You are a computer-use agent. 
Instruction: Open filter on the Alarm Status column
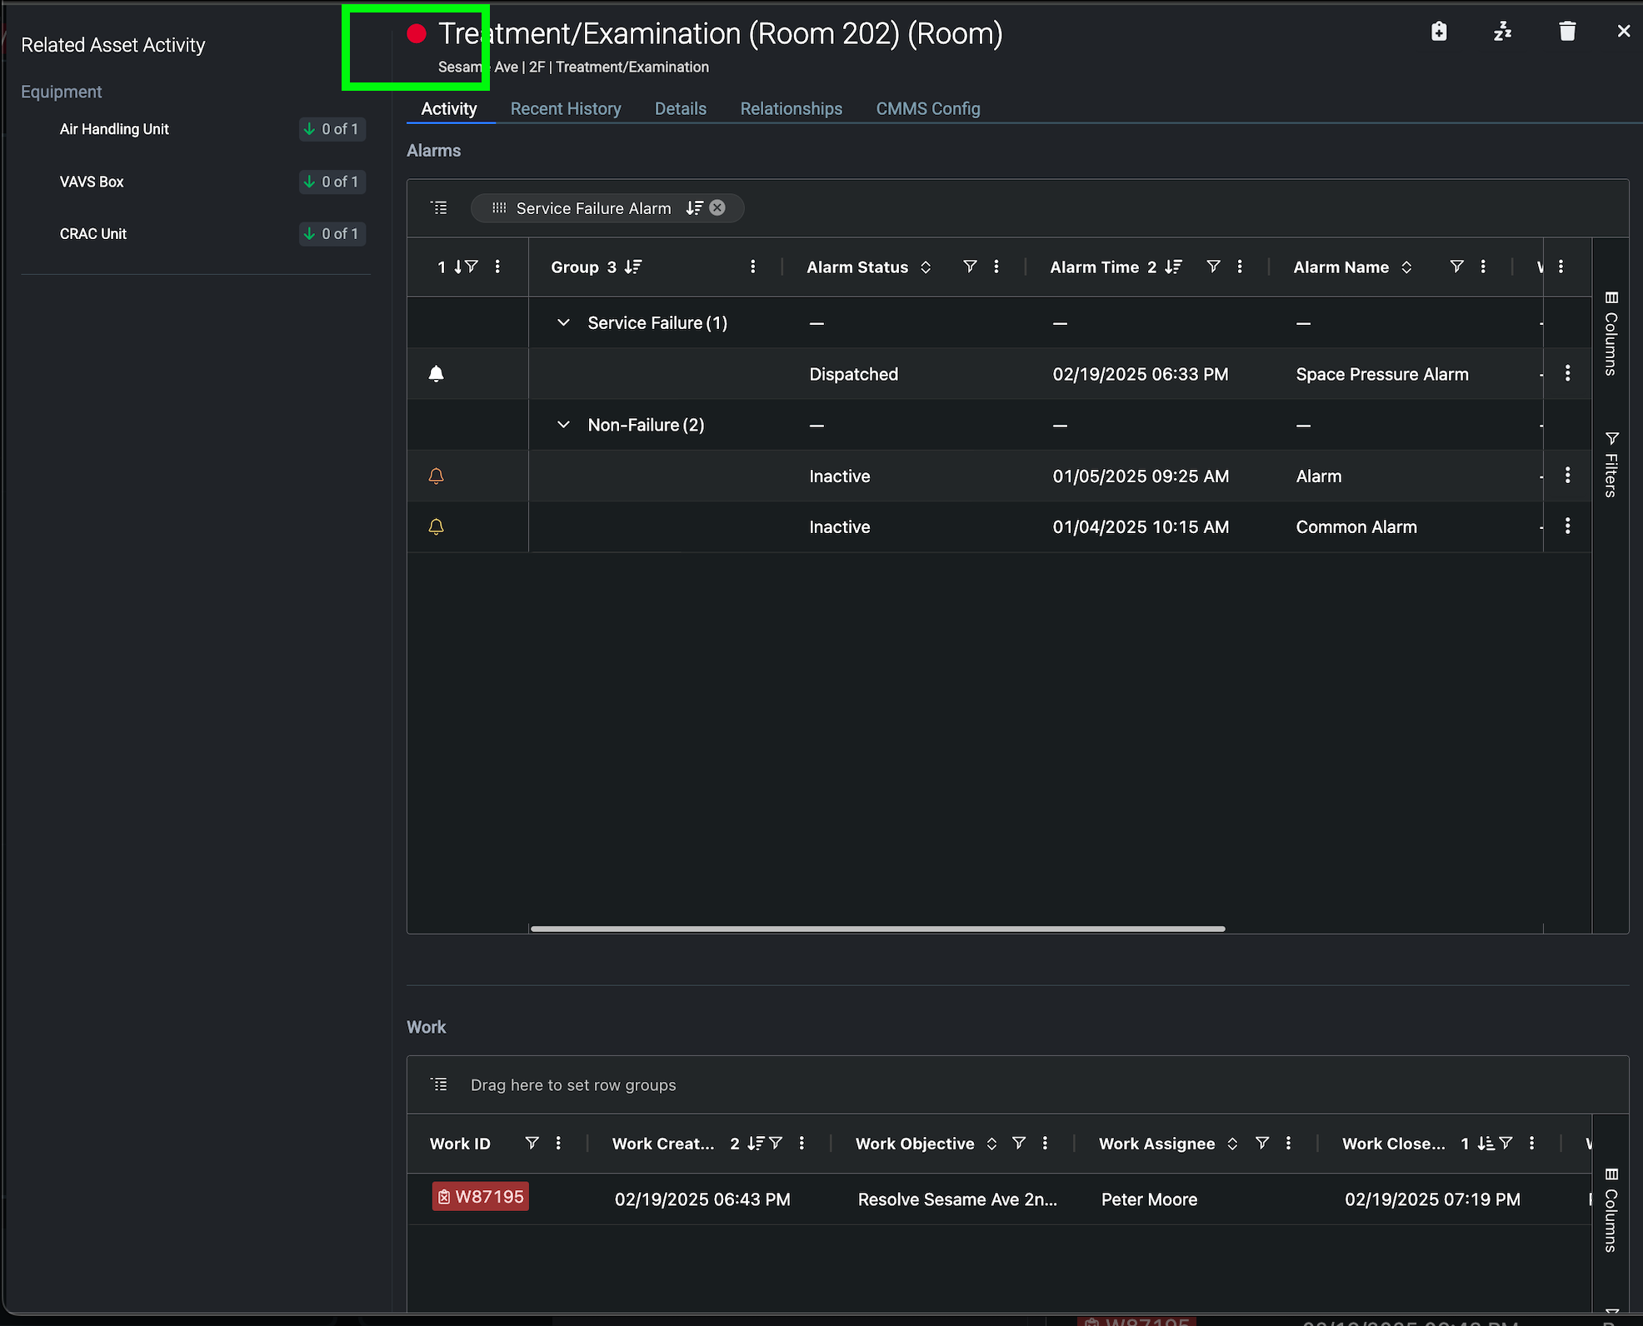[x=969, y=267]
